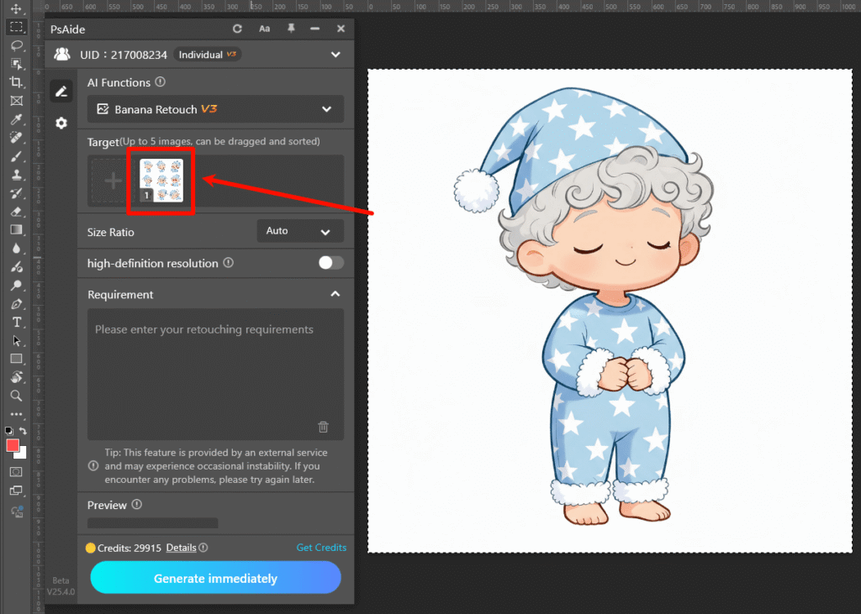861x614 pixels.
Task: Open the Get Credits link
Action: coord(321,547)
